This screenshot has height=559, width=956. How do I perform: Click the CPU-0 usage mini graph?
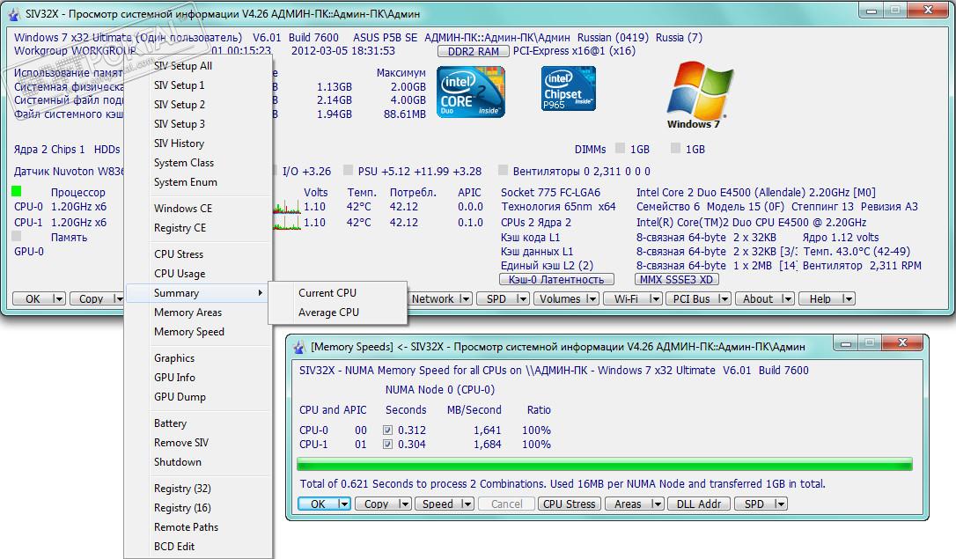pyautogui.click(x=287, y=208)
